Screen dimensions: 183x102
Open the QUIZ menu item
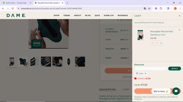97,15
